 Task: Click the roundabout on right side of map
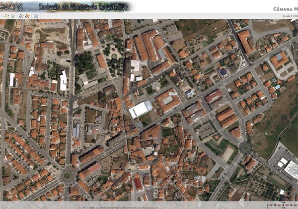click(x=244, y=147)
